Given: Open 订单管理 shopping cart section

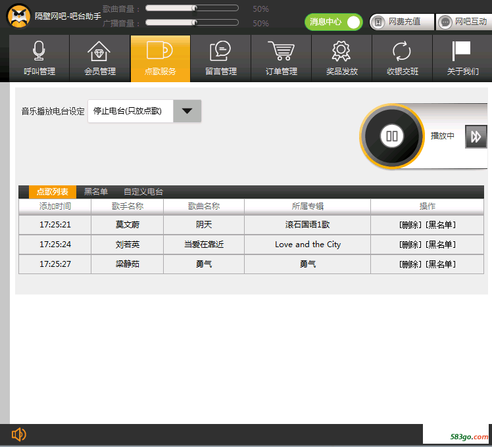Looking at the screenshot, I should click(282, 59).
